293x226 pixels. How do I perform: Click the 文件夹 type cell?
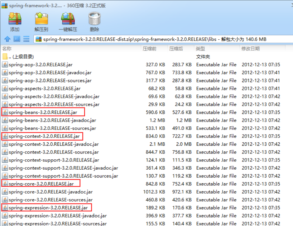point(203,57)
